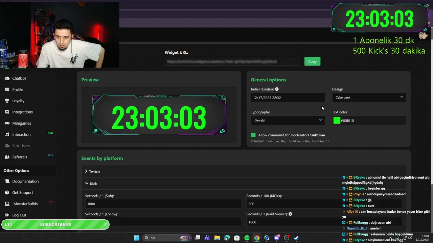Click the Integrations sidebar icon
433x243 pixels.
[7, 112]
